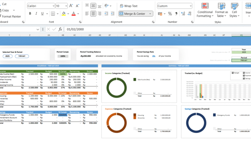Apply Accounting number format
This screenshot has height=143, width=251.
pos(160,14)
